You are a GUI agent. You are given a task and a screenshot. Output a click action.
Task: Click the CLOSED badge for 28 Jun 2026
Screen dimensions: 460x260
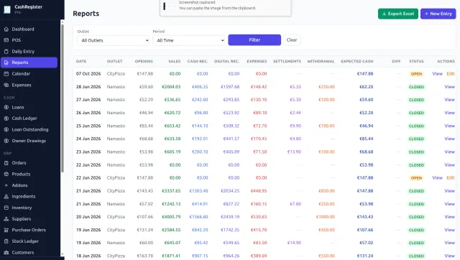416,87
